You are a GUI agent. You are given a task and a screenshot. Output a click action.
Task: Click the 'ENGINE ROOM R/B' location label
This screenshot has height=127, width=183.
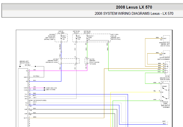[x=49, y=37]
